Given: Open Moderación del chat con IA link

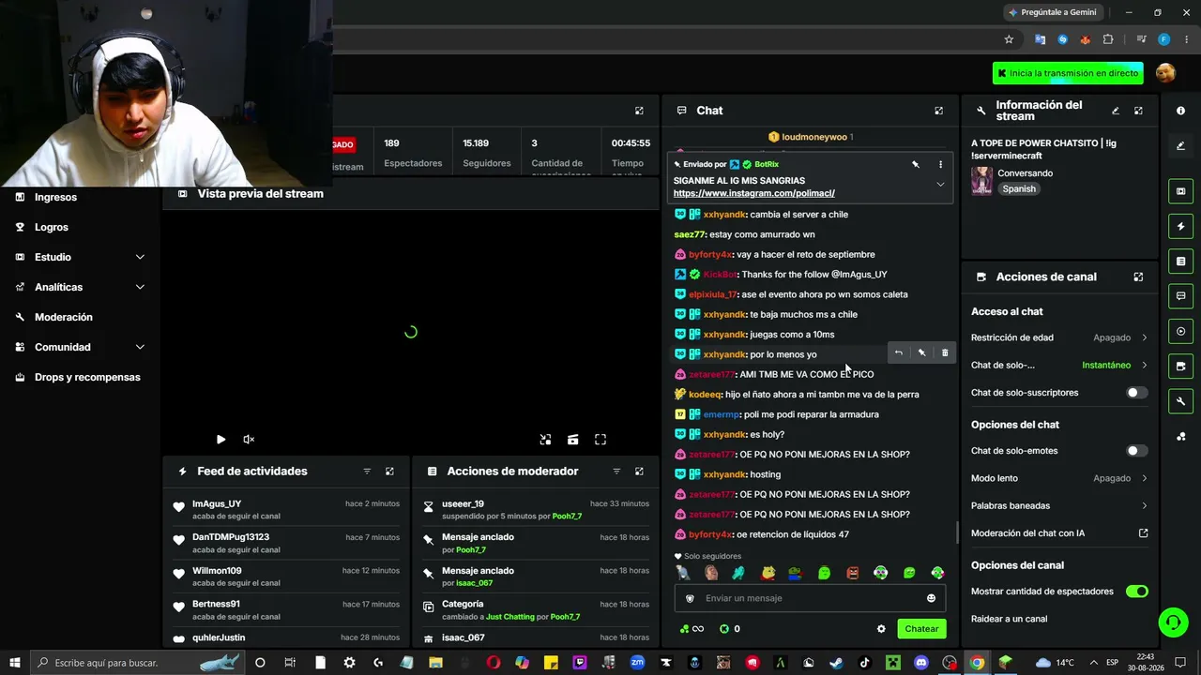Looking at the screenshot, I should [1059, 533].
